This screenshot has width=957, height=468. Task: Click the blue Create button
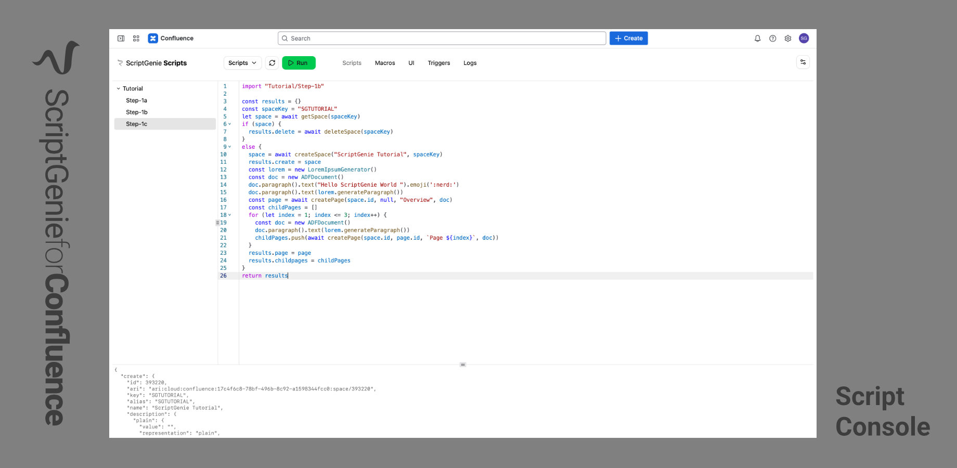629,38
